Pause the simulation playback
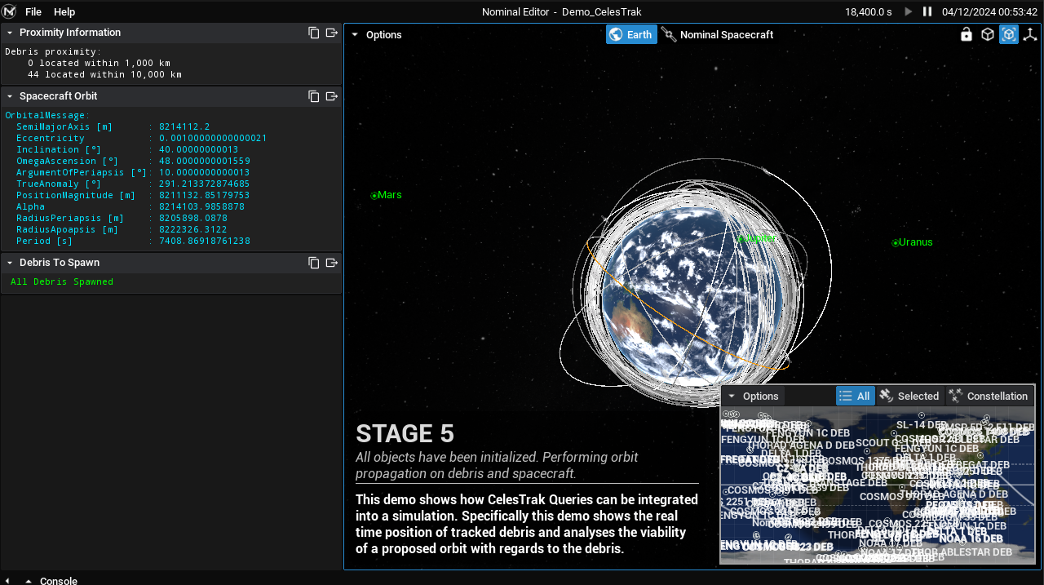Viewport: 1044px width, 585px height. [x=927, y=11]
